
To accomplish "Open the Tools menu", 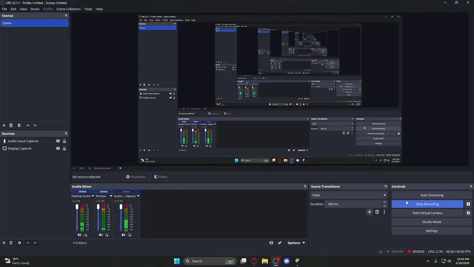I will (x=88, y=9).
